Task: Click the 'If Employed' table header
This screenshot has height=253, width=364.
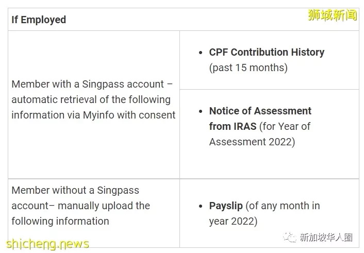Action: tap(39, 20)
